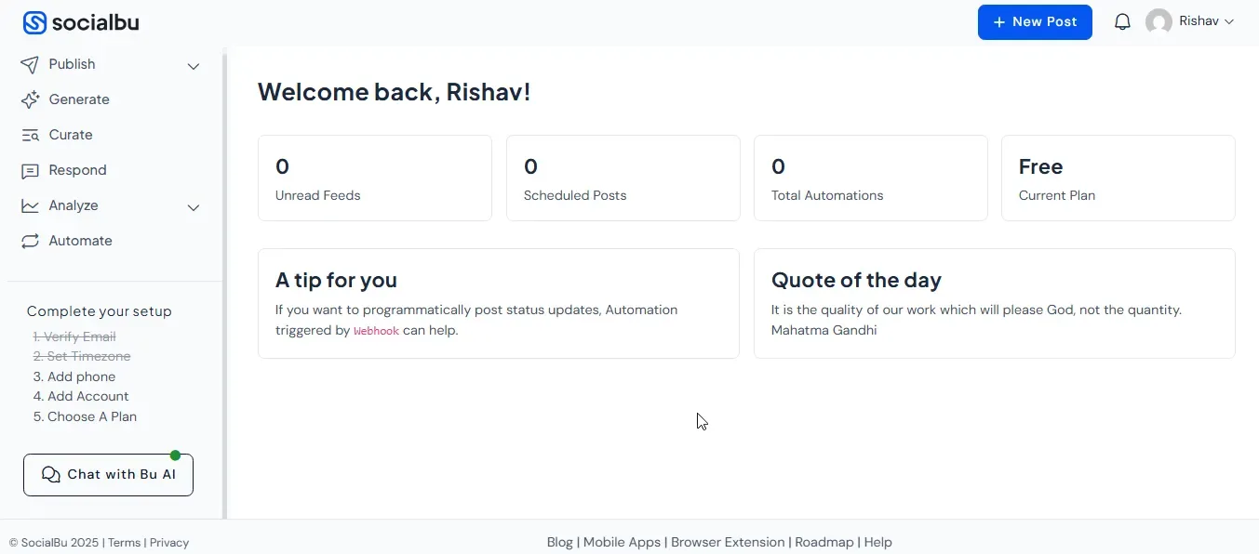The width and height of the screenshot is (1259, 554).
Task: Create a post with New Post button
Action: pyautogui.click(x=1035, y=22)
